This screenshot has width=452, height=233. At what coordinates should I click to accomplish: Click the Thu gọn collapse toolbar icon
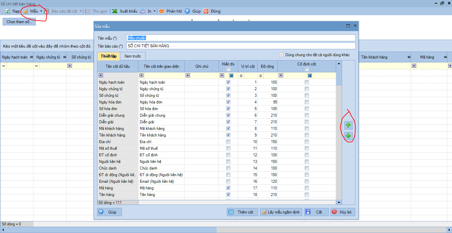click(88, 11)
